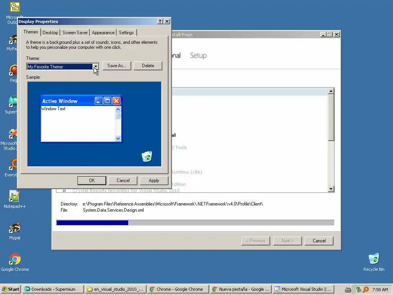The width and height of the screenshot is (393, 295).
Task: Switch to Downloads - Supermium taskbar item
Action: pos(53,289)
